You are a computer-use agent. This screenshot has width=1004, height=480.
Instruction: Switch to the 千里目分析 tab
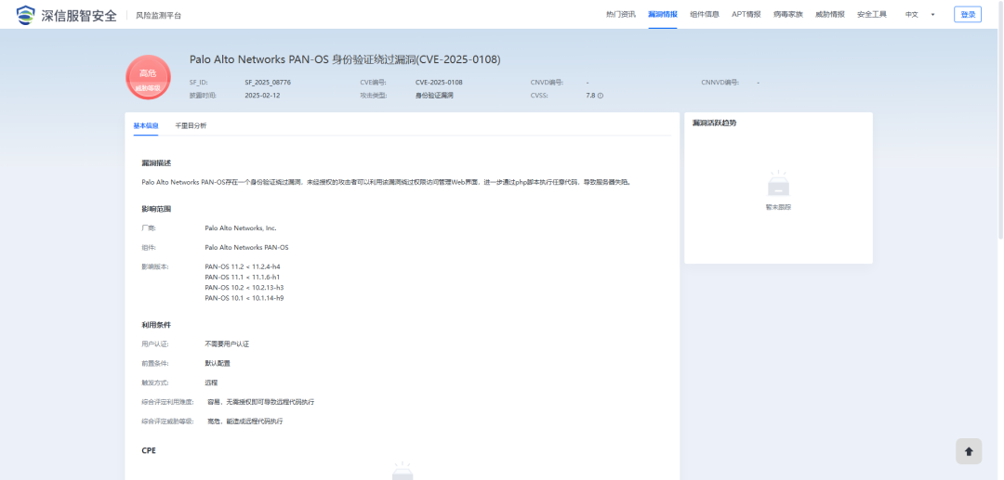pos(191,125)
